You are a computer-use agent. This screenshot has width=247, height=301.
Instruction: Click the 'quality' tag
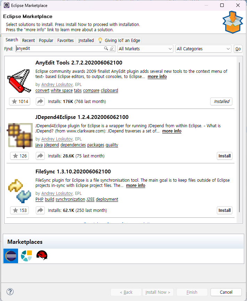[112, 145]
